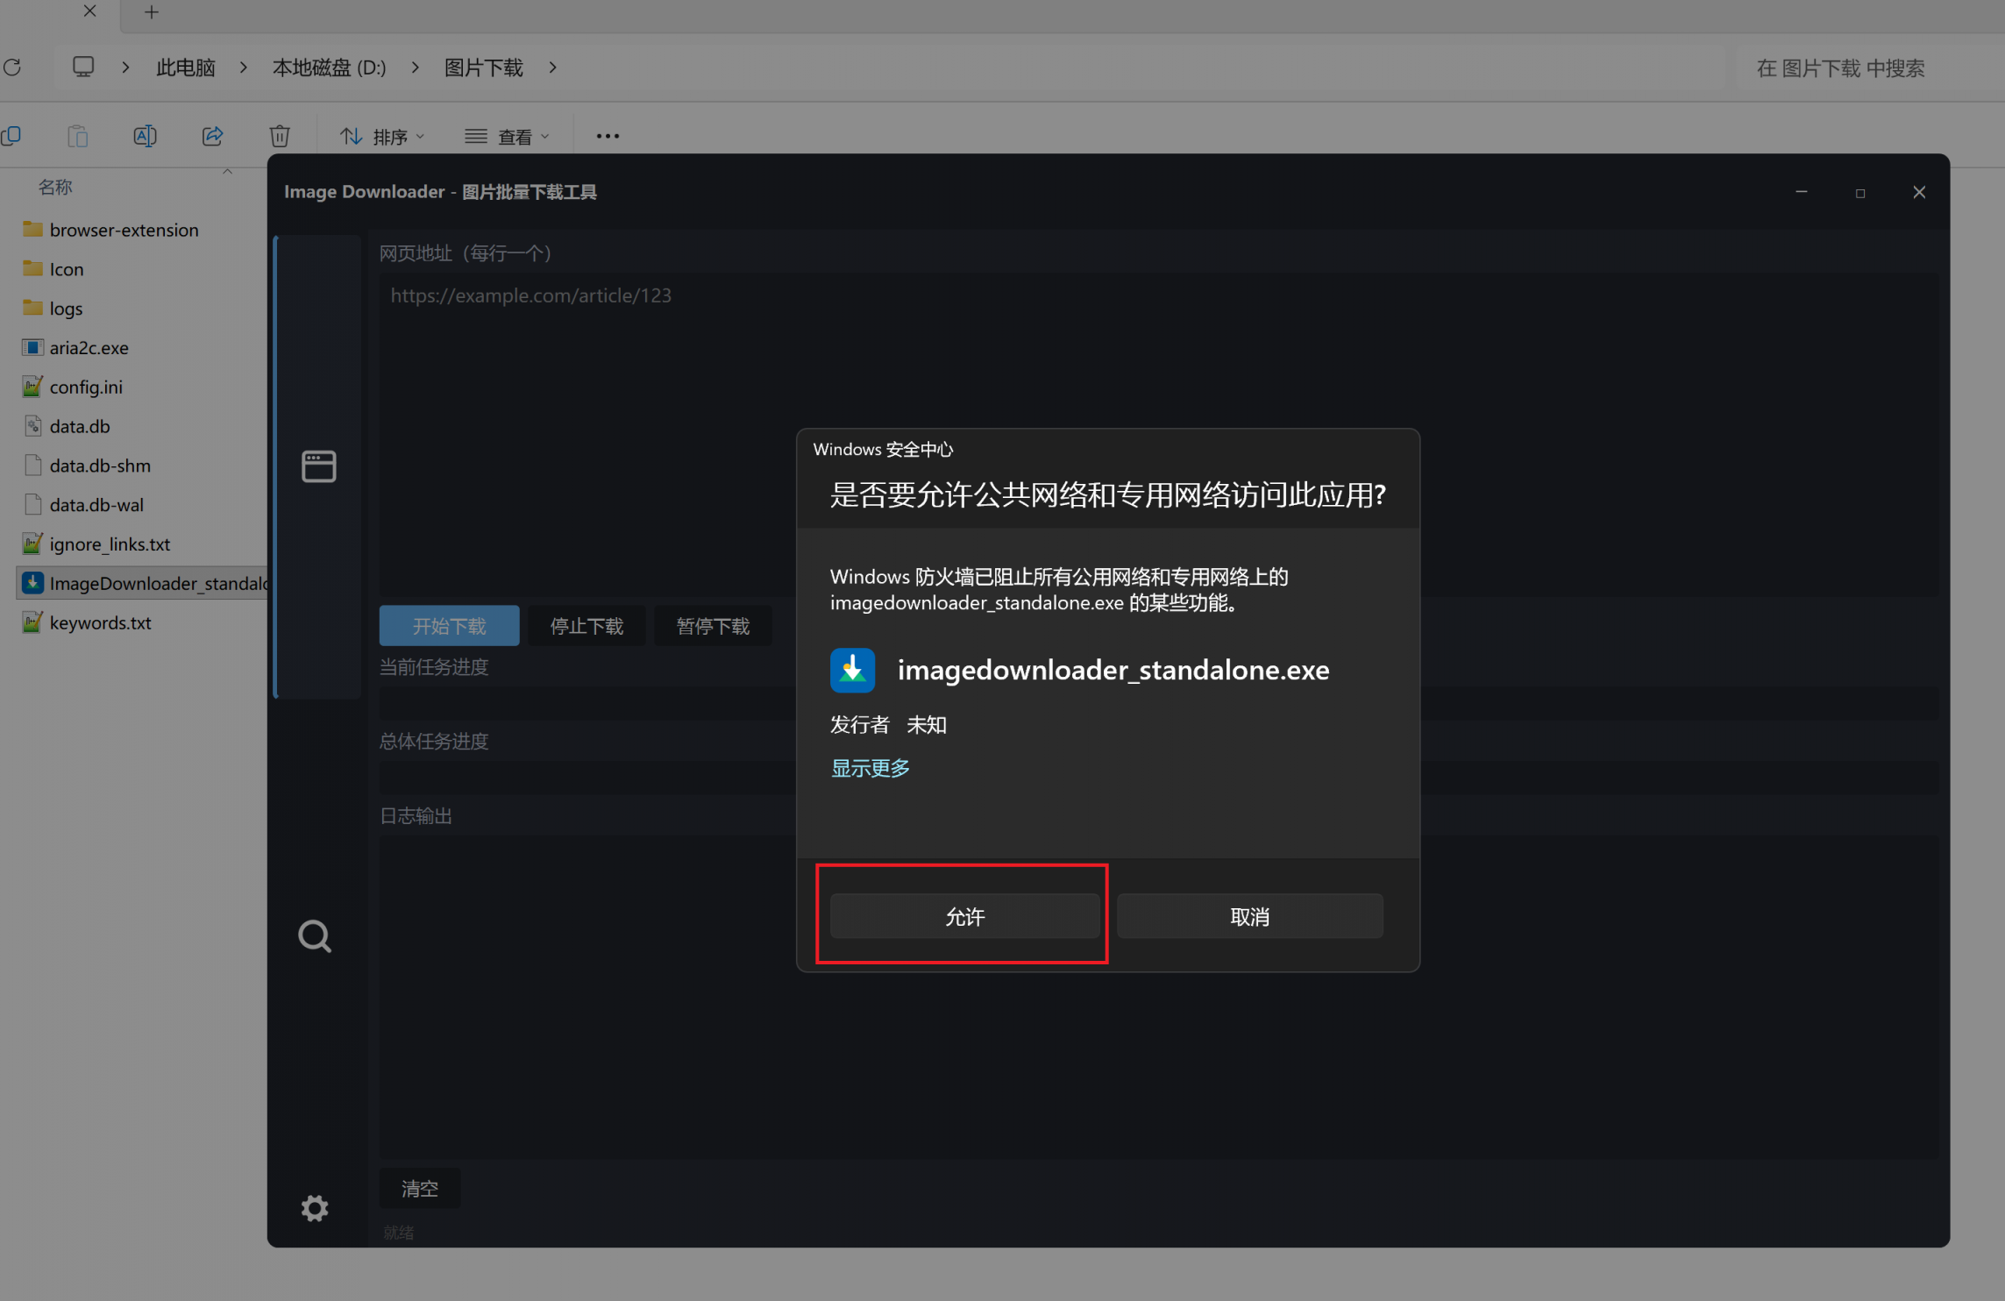2005x1301 pixels.
Task: Click the 清空 log button
Action: tap(419, 1188)
